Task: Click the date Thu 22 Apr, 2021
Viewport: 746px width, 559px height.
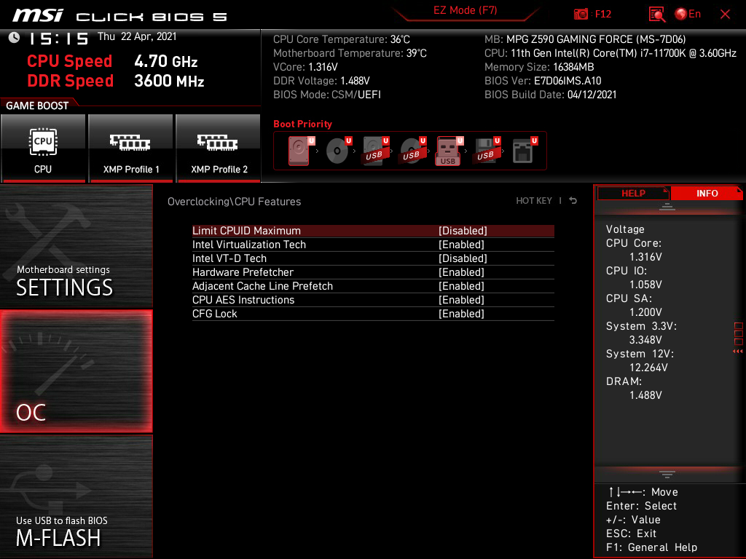Action: 137,36
